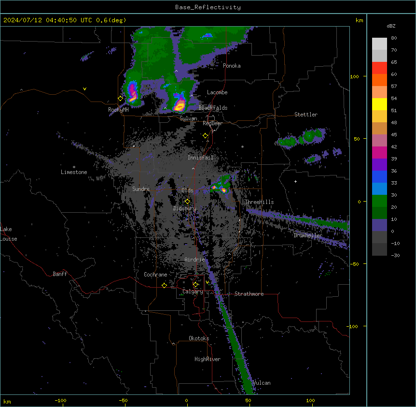Click the Sundre town label
416x407 pixels.
pos(141,189)
